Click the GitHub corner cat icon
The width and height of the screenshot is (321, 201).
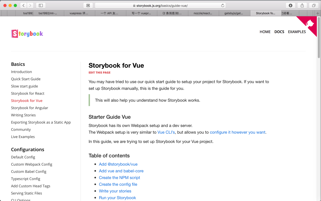coord(310,24)
